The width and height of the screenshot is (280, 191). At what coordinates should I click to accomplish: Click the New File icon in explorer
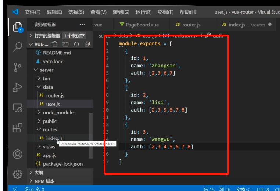point(55,44)
